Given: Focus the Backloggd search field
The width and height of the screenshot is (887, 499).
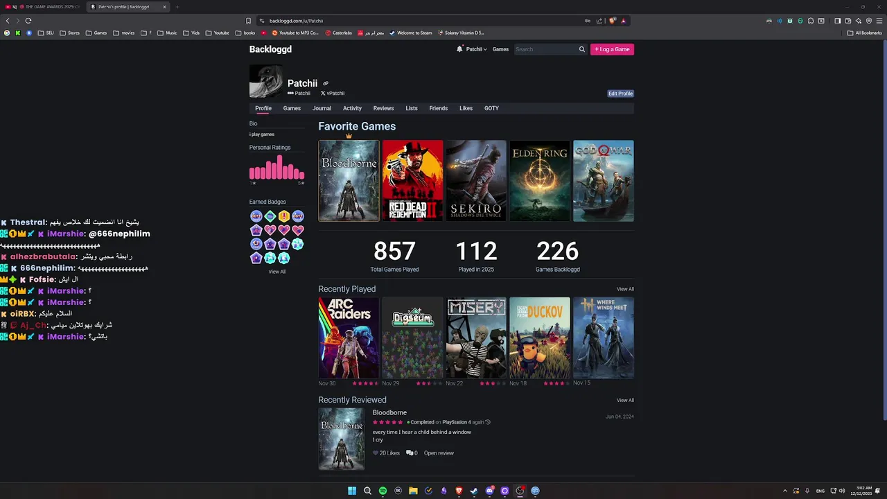Looking at the screenshot, I should point(546,49).
